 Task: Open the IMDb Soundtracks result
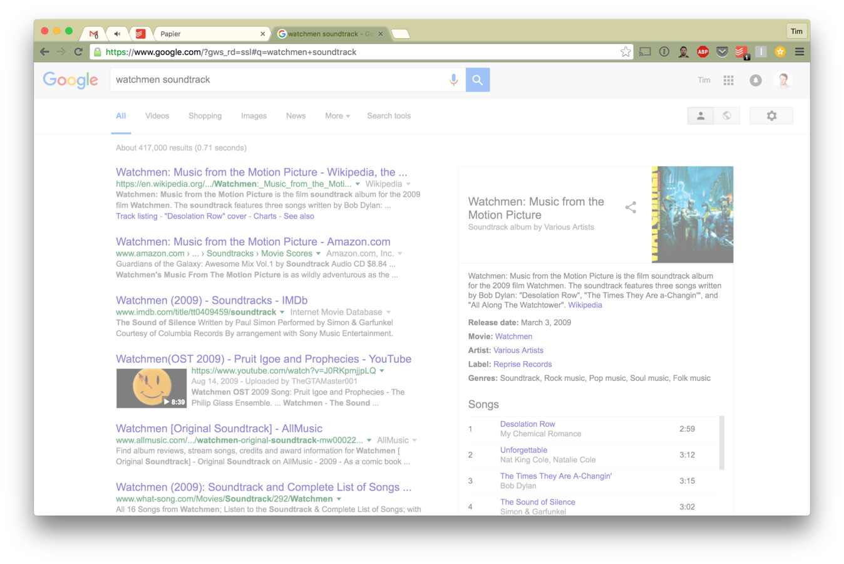point(212,301)
